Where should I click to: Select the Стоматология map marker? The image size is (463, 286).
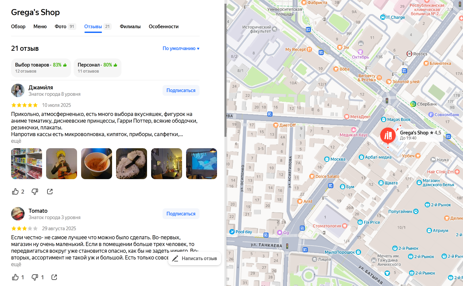click(344, 226)
